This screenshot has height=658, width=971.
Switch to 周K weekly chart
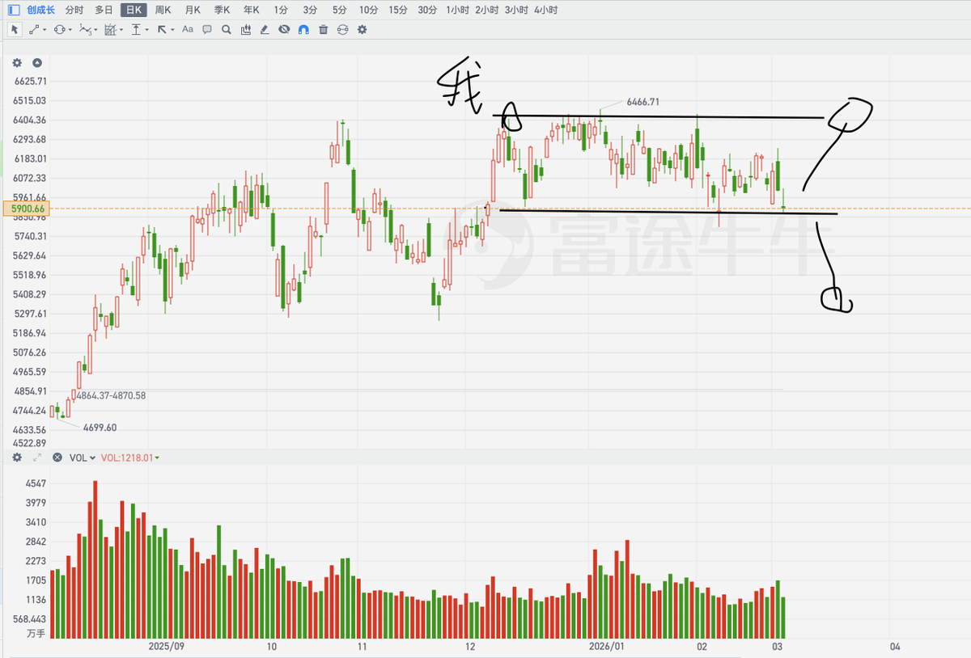click(x=163, y=10)
